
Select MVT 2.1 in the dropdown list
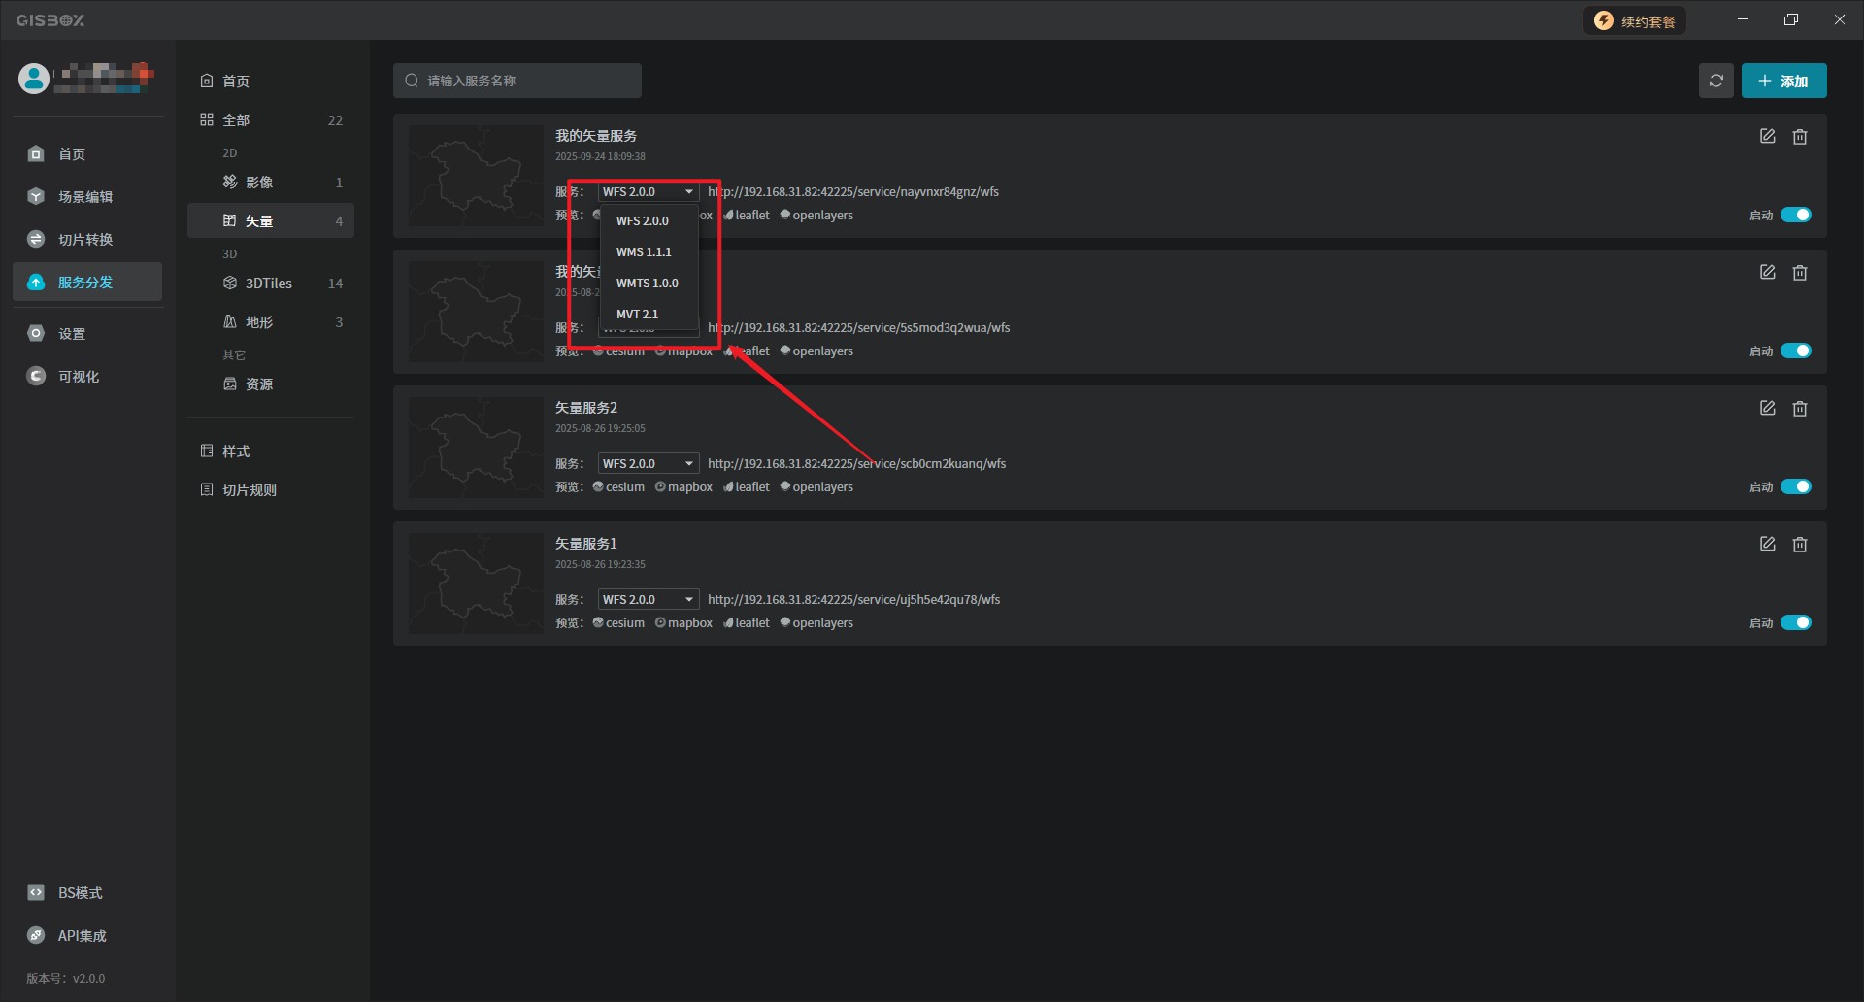(637, 315)
